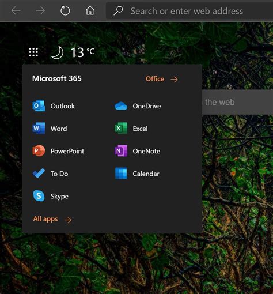Select the Word label
273x294 pixels.
pyautogui.click(x=59, y=129)
